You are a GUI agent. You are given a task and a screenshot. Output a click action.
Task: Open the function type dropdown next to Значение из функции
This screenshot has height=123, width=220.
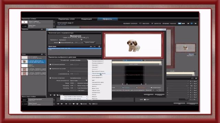point(79,78)
